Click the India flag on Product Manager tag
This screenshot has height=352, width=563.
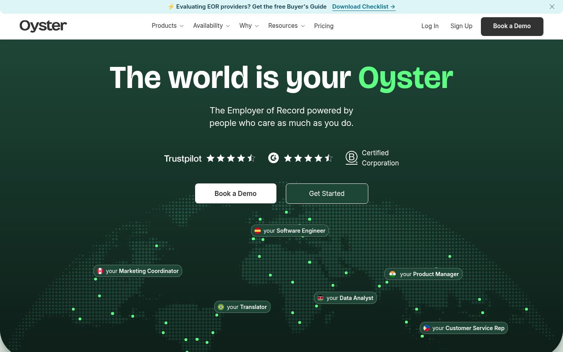point(393,274)
